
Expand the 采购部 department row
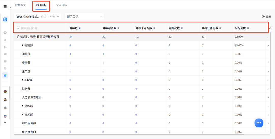click(23, 106)
